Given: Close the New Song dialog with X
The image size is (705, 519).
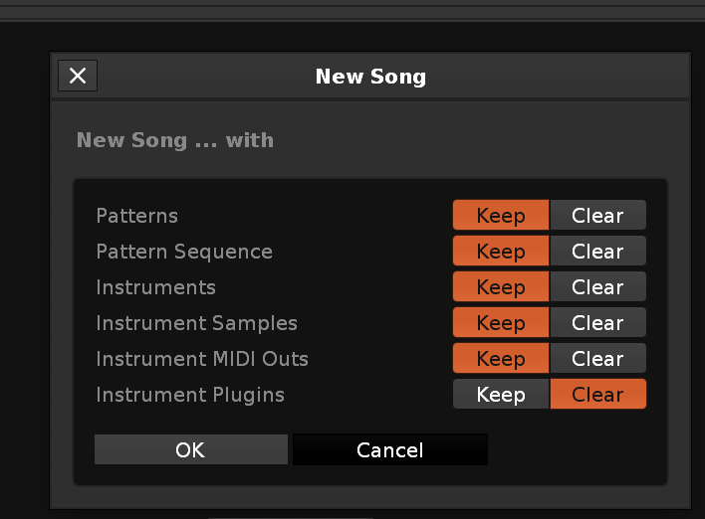Looking at the screenshot, I should click(78, 76).
